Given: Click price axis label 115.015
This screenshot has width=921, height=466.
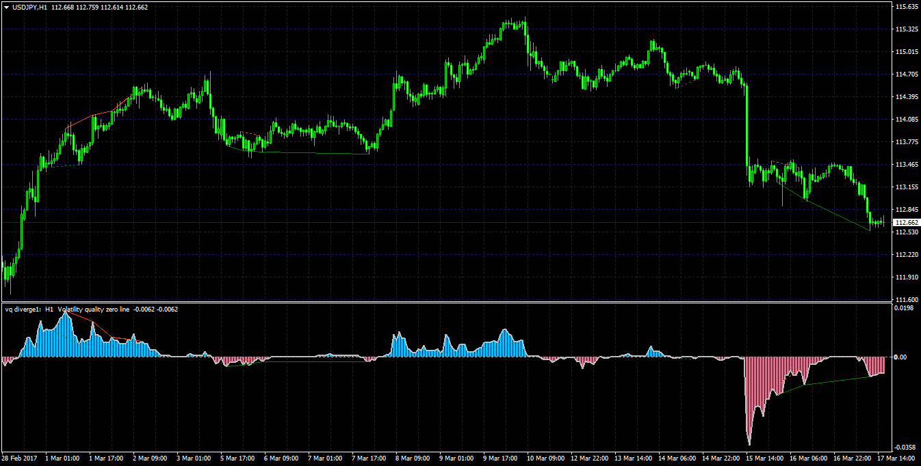Looking at the screenshot, I should click(x=906, y=52).
